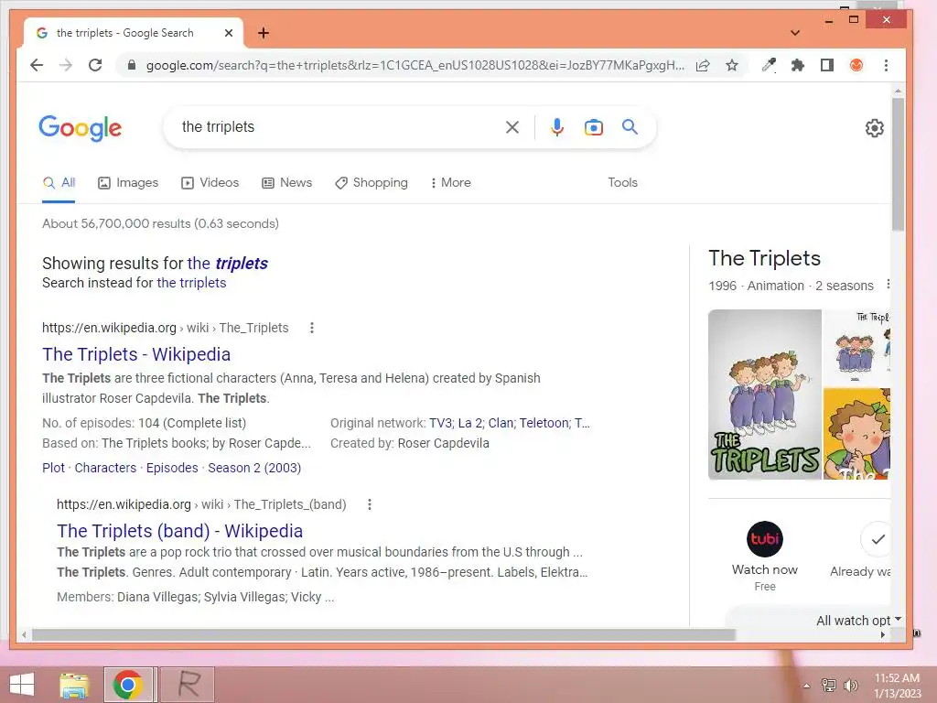Show hidden system tray icons
This screenshot has height=703, width=937.
(x=807, y=685)
